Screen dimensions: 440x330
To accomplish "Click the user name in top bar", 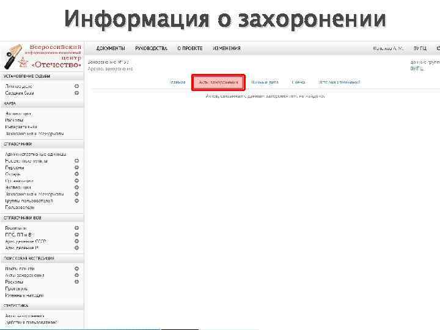I will click(x=388, y=48).
